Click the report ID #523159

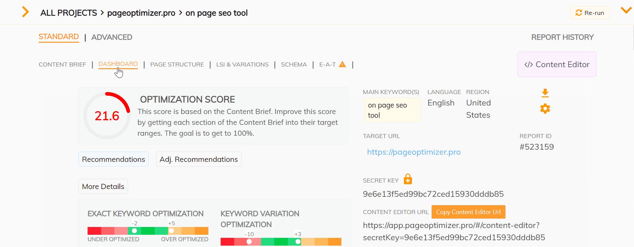[x=537, y=147]
